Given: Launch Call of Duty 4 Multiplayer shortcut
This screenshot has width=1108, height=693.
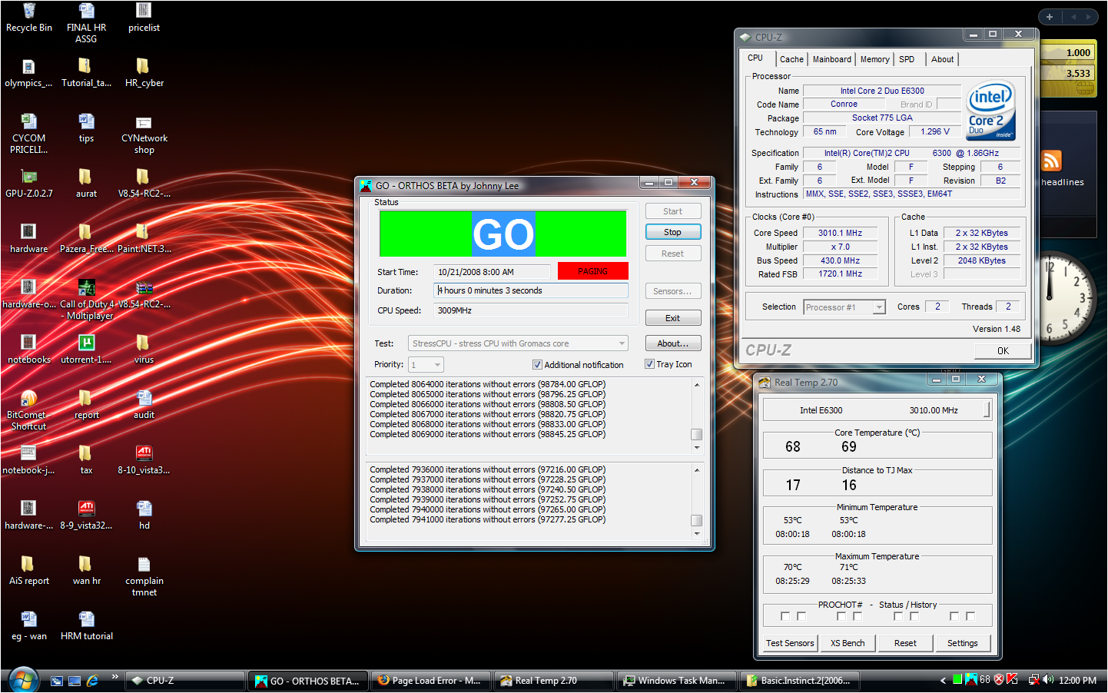Looking at the screenshot, I should pos(86,287).
